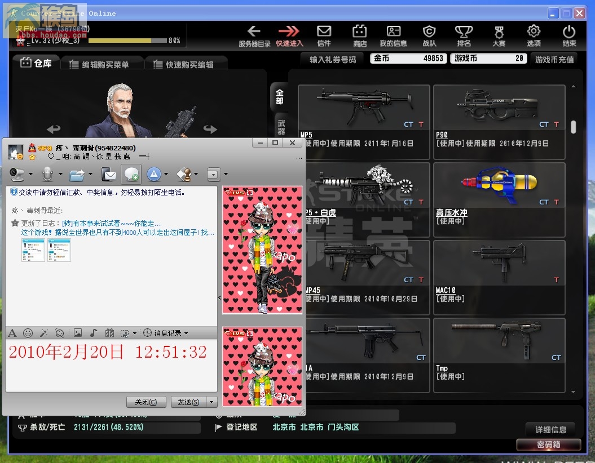Click the music note icon in the chat
Image resolution: width=595 pixels, height=463 pixels.
point(94,333)
